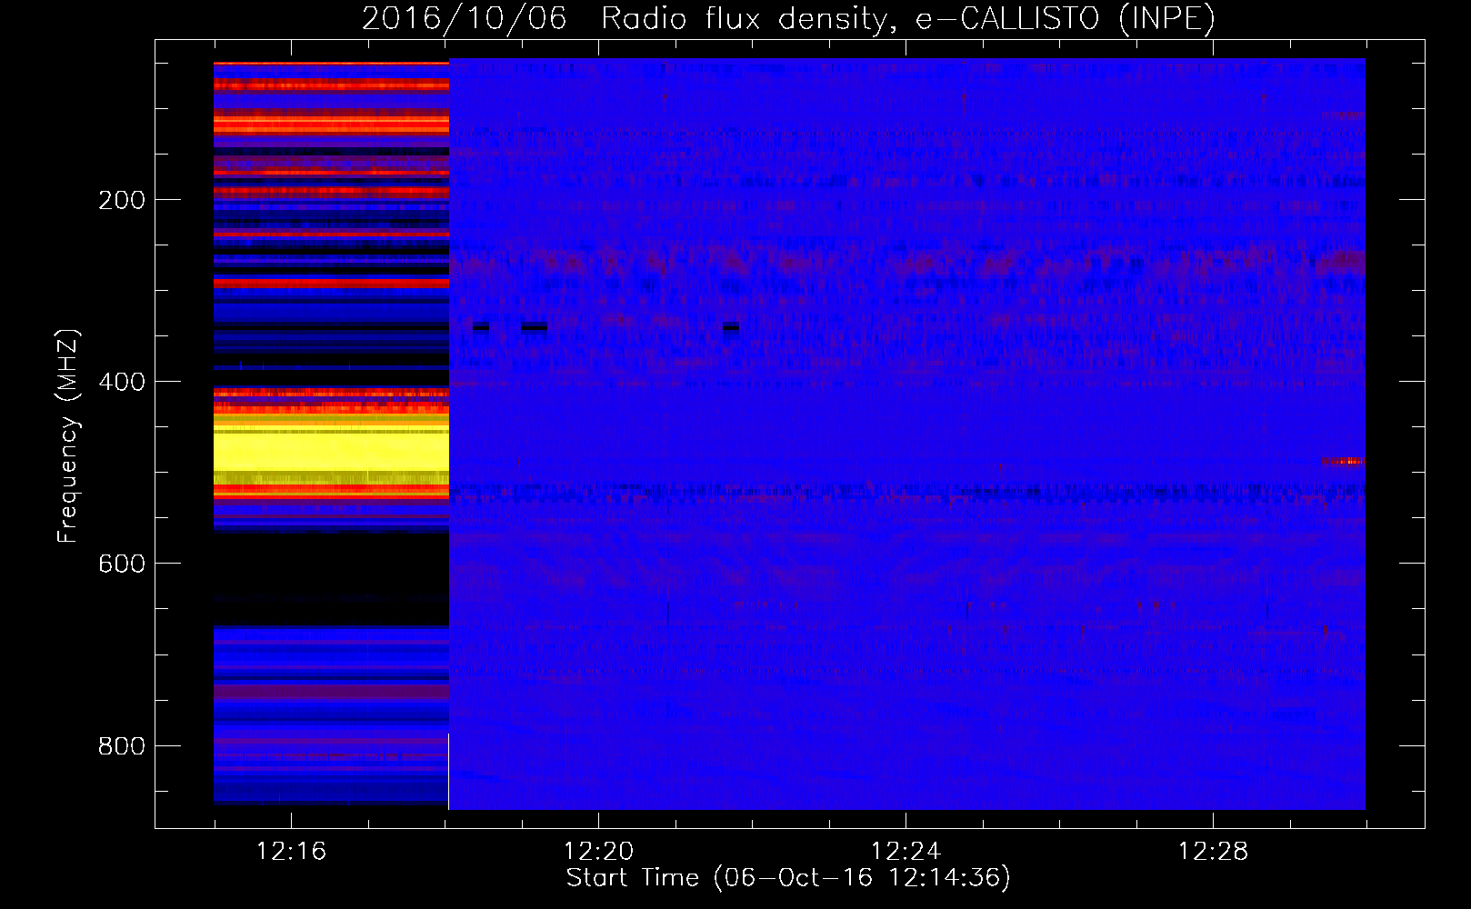Click the 12:16 time tick label
1471x909 pixels.
click(x=291, y=852)
